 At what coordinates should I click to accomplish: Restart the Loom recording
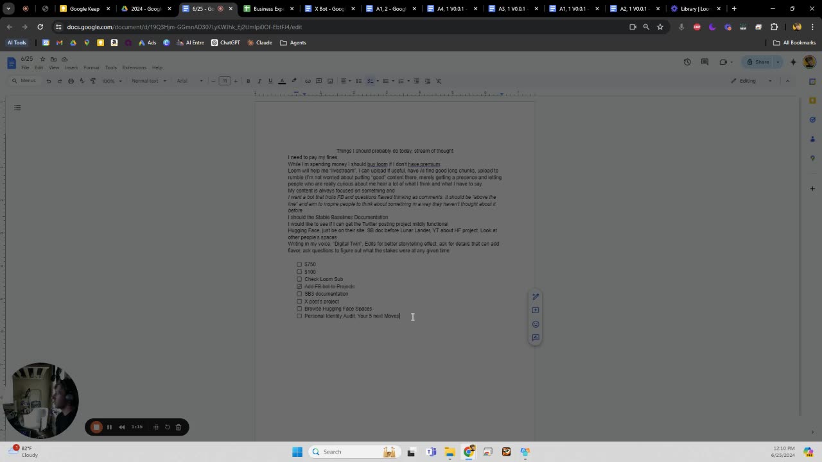(x=167, y=427)
